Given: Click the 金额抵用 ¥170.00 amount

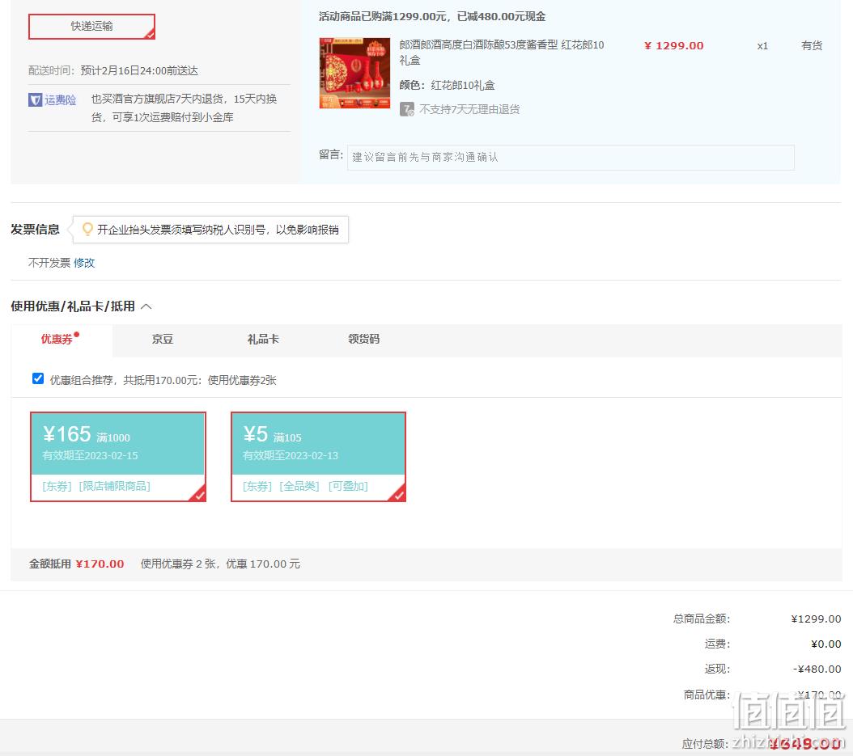Looking at the screenshot, I should pyautogui.click(x=100, y=564).
